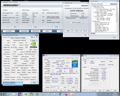Click the Run 3DMark button
This screenshot has width=120, height=96.
[x=9, y=31]
